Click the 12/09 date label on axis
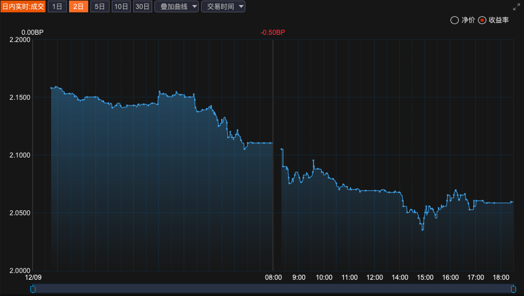This screenshot has width=524, height=296. tap(34, 277)
